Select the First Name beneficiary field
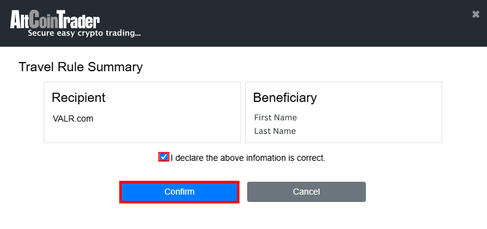 (x=275, y=118)
